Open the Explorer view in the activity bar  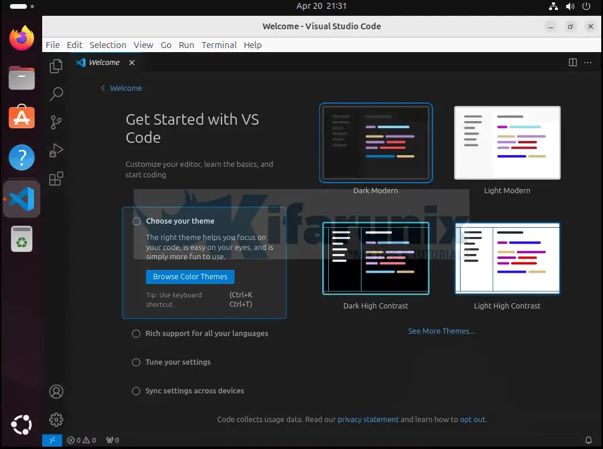56,66
